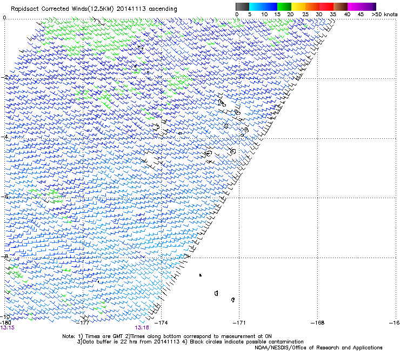
Task: Click the '-2' latitude axis label
Action: 4,77
